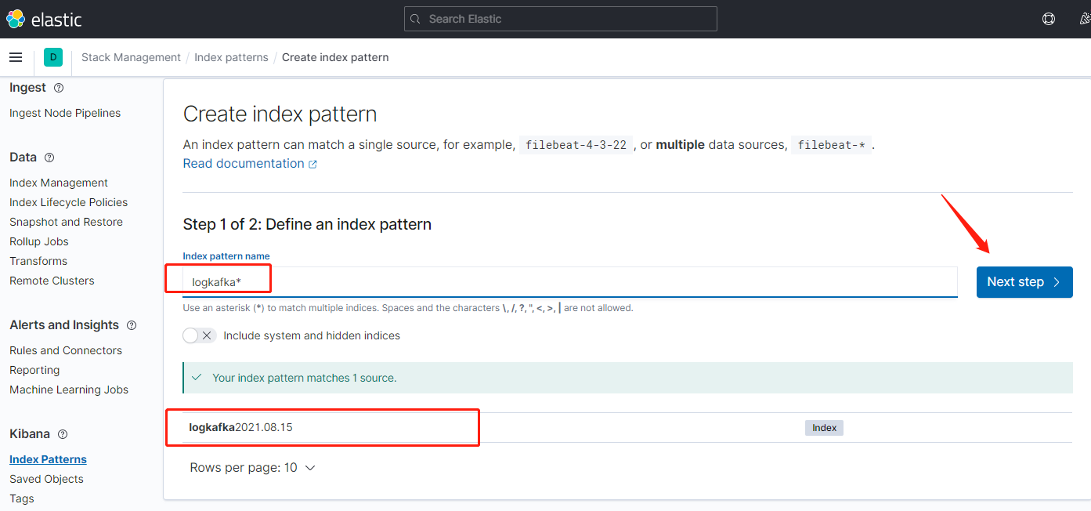Expand Rows per page dropdown
The height and width of the screenshot is (511, 1091).
(252, 468)
